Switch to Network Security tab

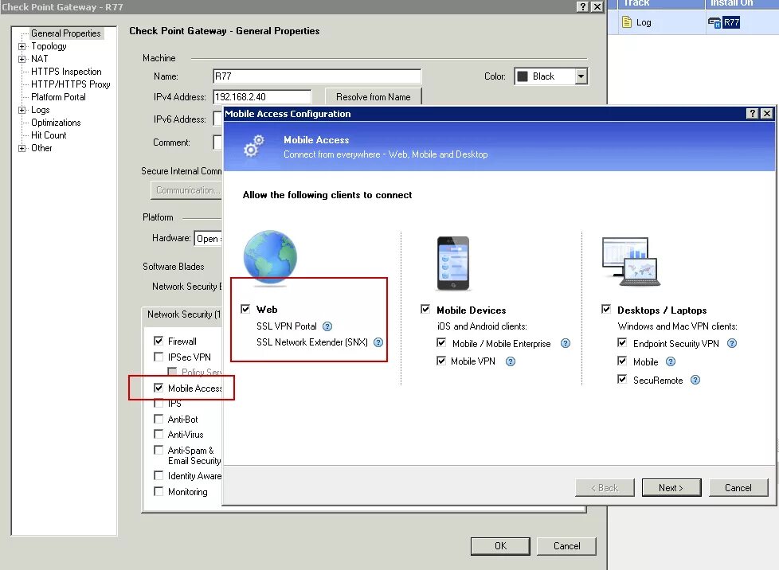[x=183, y=314]
